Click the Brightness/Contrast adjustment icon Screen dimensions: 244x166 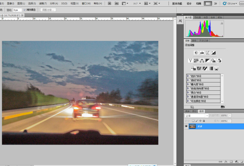click(196, 53)
